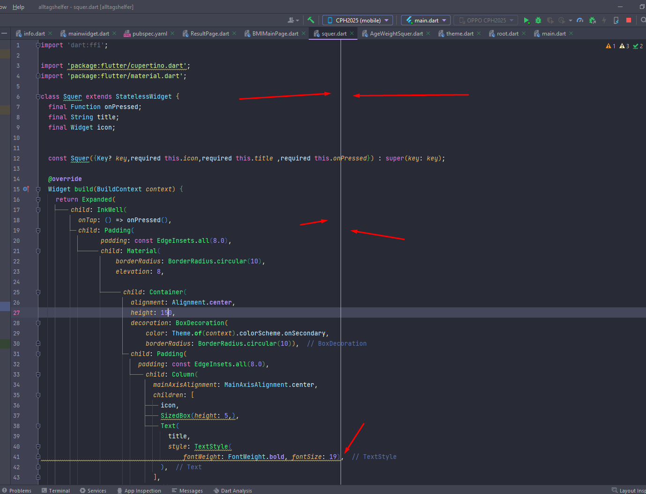The height and width of the screenshot is (494, 646).
Task: Fold the Padding block at line 19
Action: pyautogui.click(x=38, y=230)
